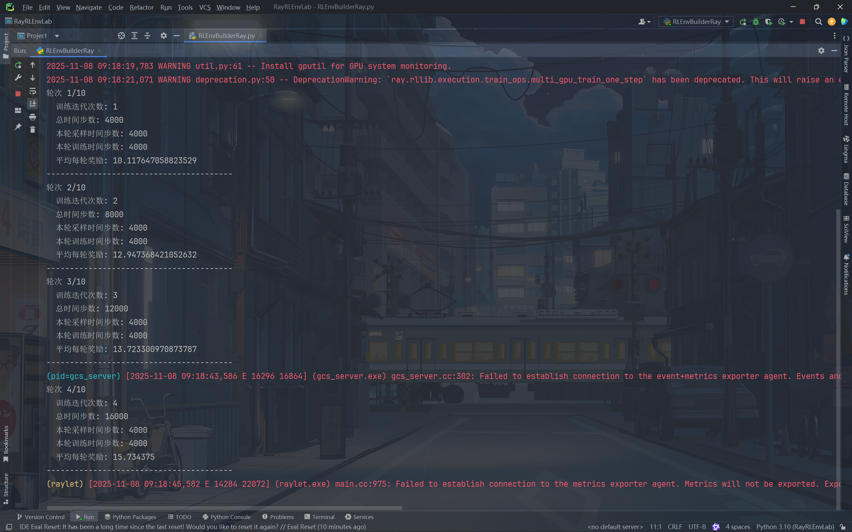852x532 pixels.
Task: Open the Services tool window
Action: (359, 517)
